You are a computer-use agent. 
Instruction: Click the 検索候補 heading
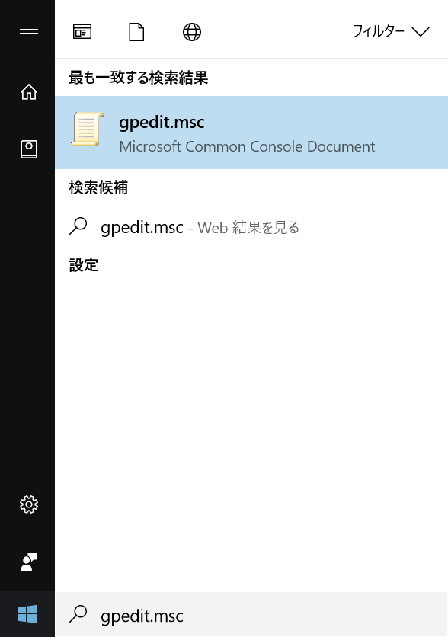tap(98, 187)
